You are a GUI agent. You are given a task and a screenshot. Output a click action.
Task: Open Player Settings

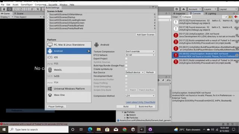pos(56,106)
